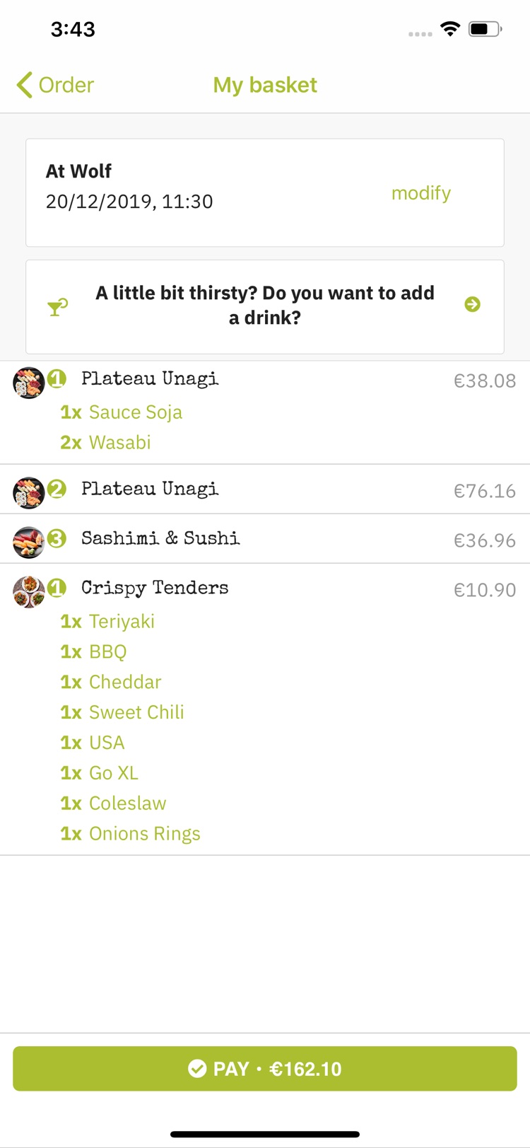Viewport: 530px width, 1148px height.
Task: Tap quantity badge 1 beside Plateau Unagi
Action: coord(57,379)
